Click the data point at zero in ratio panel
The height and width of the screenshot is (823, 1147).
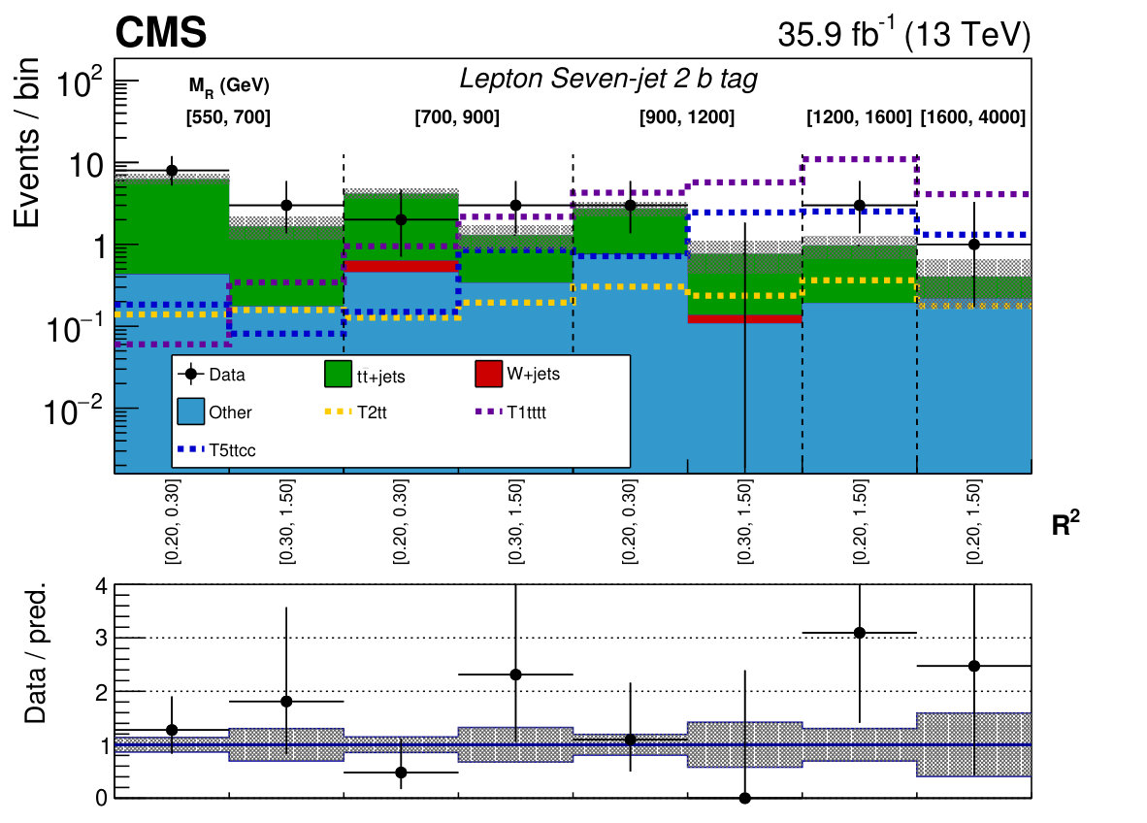(x=744, y=798)
